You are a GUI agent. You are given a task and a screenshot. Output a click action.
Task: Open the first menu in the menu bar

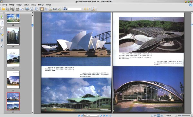coord(5,5)
